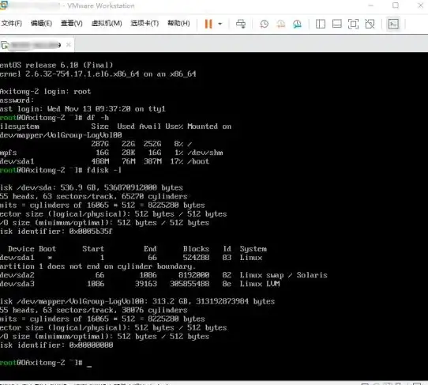
Task: Pause the virtual machine with the orange button
Action: point(208,24)
